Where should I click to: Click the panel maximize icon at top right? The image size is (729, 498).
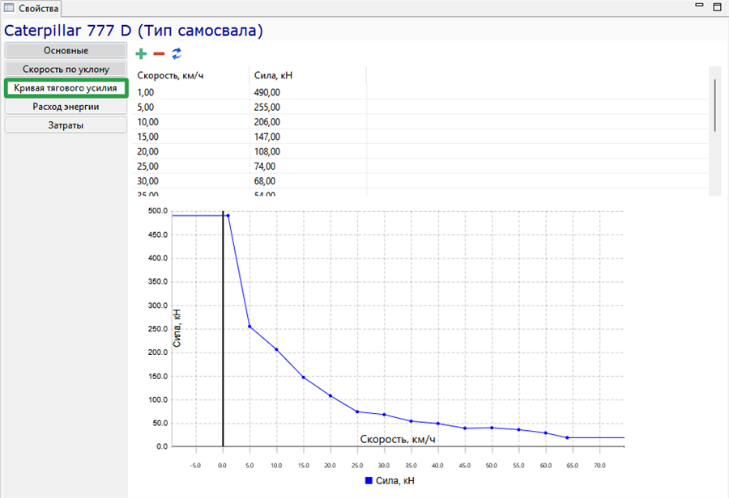coord(718,6)
